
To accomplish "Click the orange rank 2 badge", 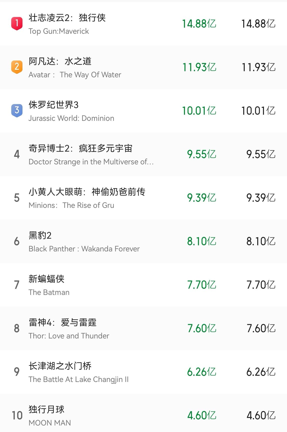I will coord(17,67).
